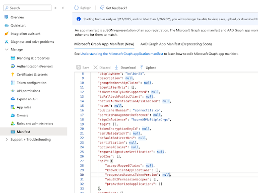The height and width of the screenshot is (193, 258).
Task: Click the Roles and administrators icon
Action: coord(13,123)
